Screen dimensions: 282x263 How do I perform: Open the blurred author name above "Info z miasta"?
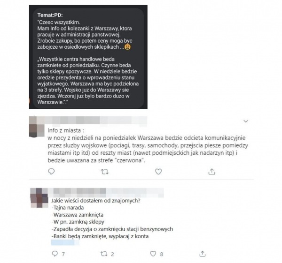97,120
